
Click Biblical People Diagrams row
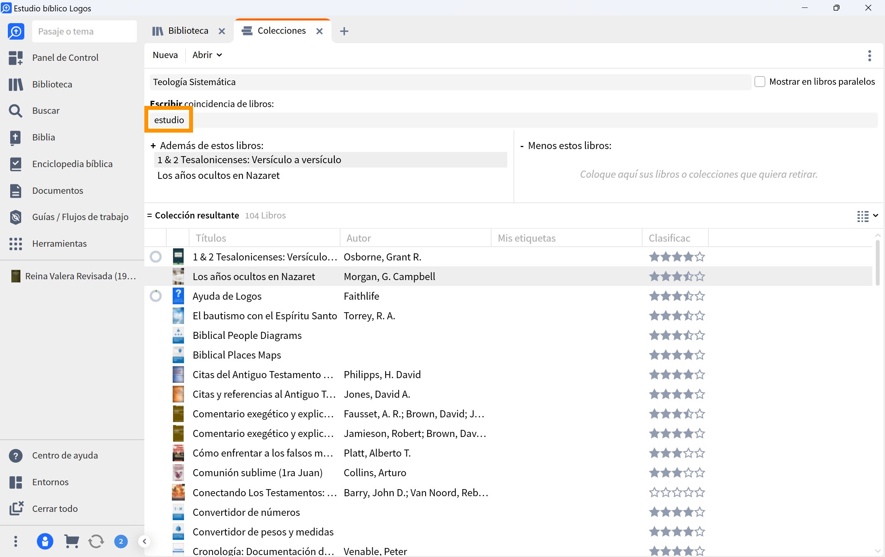point(508,335)
